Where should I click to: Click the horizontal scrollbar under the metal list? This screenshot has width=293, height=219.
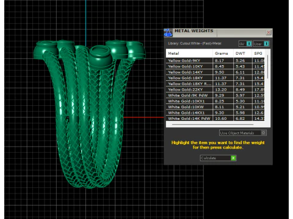[x=212, y=124]
